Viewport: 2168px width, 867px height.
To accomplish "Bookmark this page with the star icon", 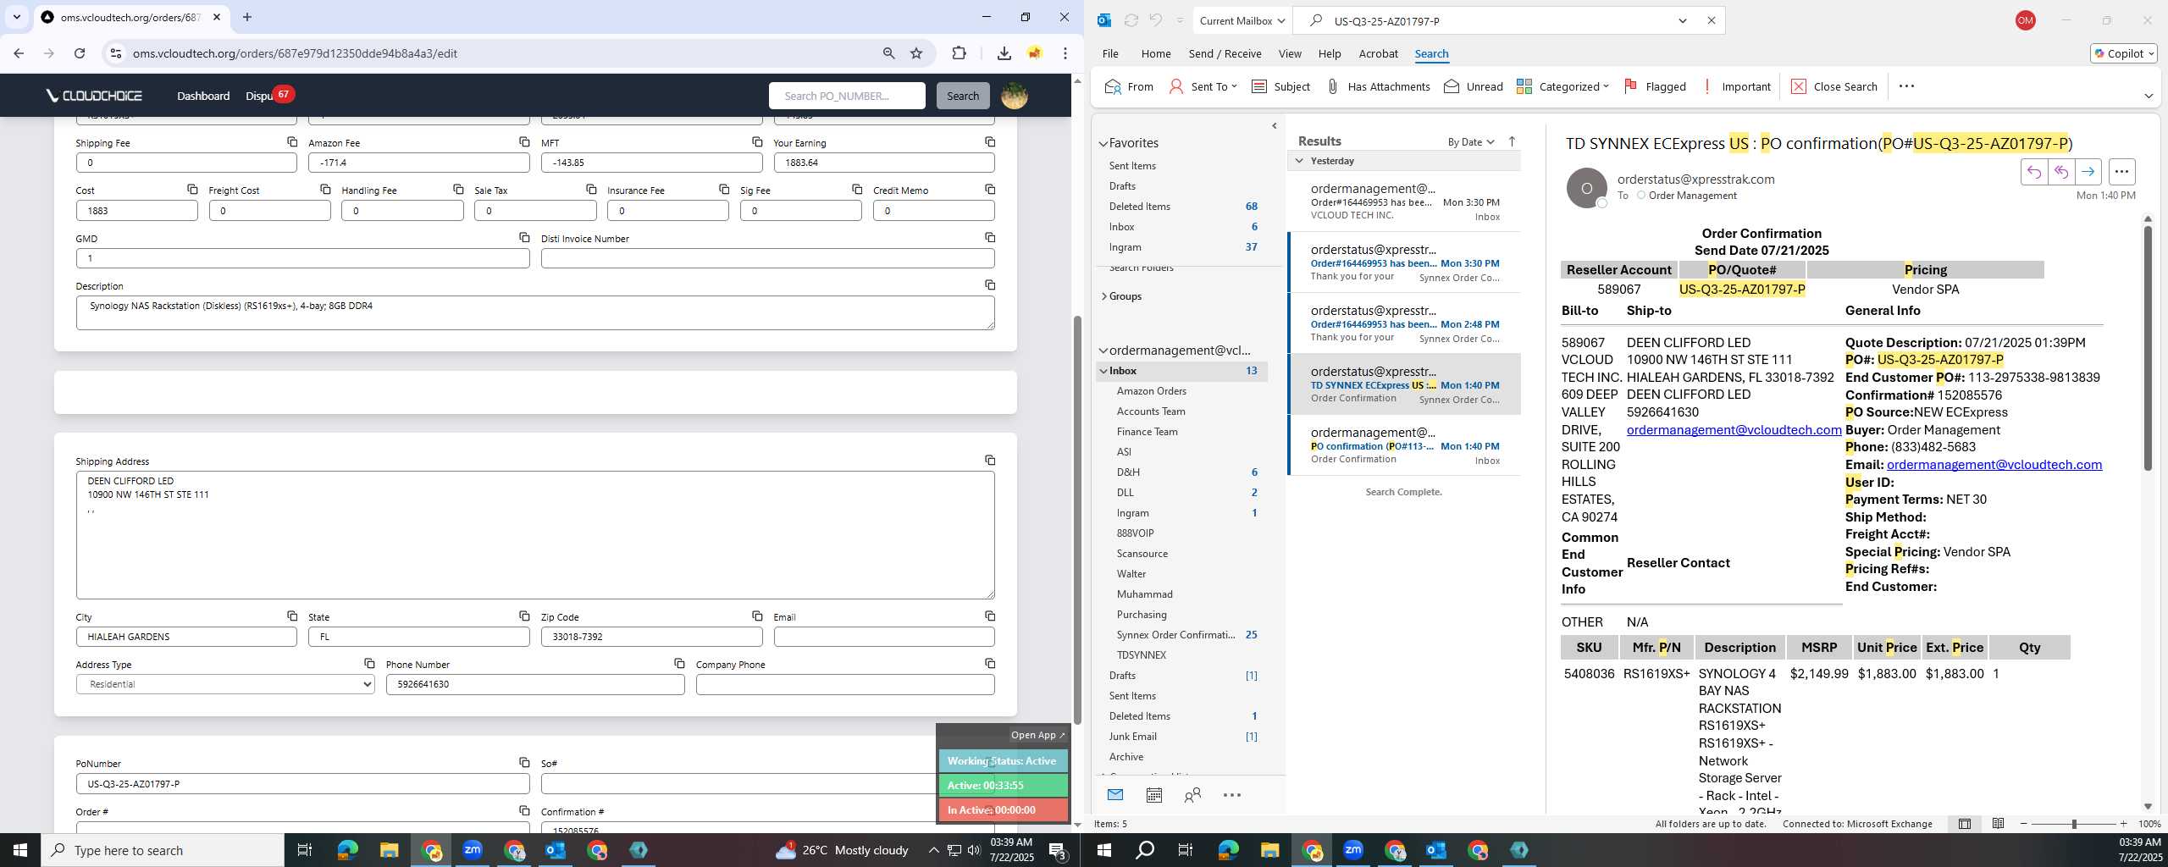I will tap(916, 53).
